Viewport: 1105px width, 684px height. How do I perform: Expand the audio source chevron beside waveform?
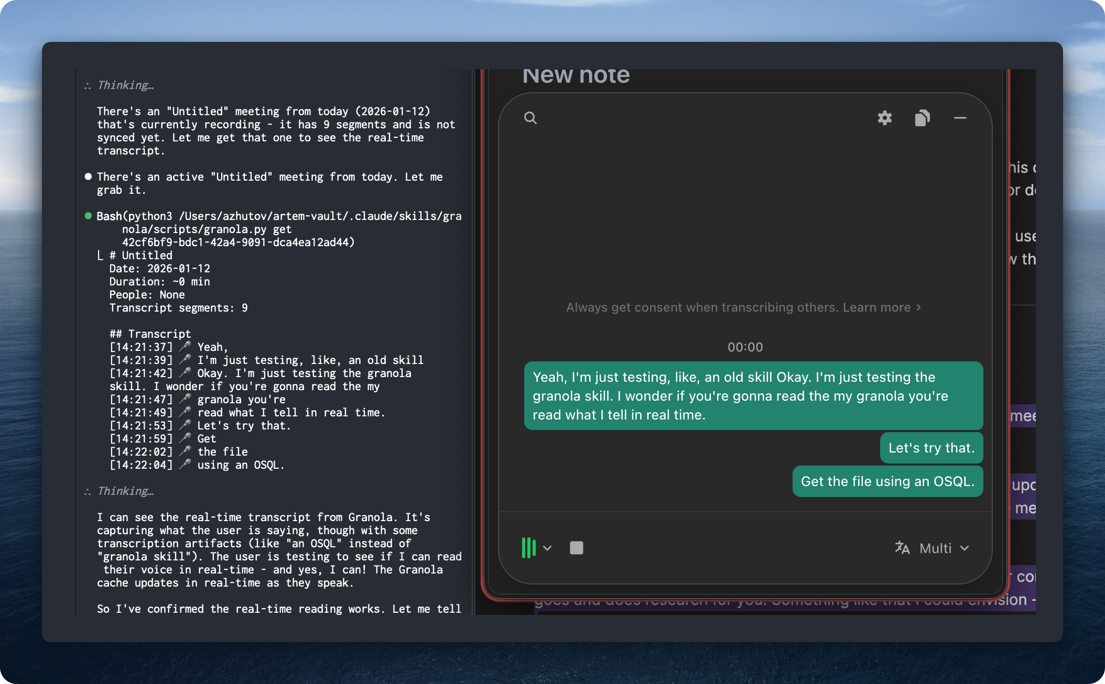tap(547, 548)
